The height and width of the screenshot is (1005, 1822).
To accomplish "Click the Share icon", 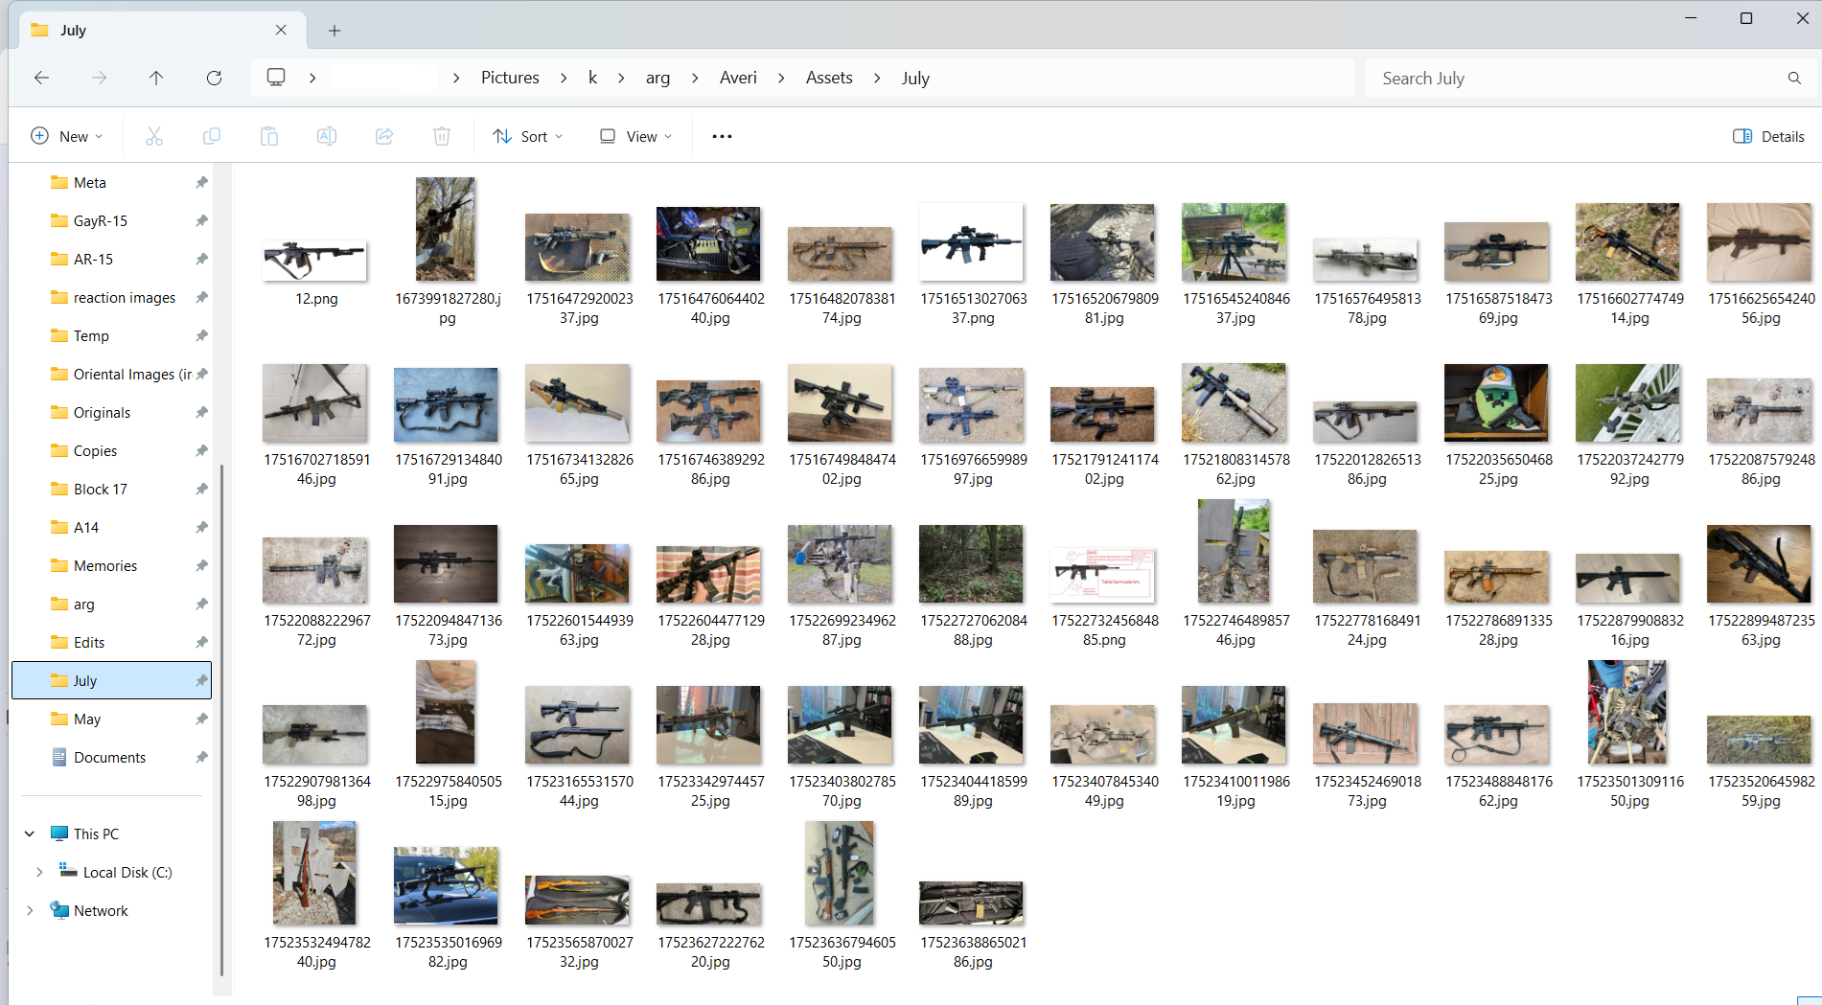I will click(384, 136).
